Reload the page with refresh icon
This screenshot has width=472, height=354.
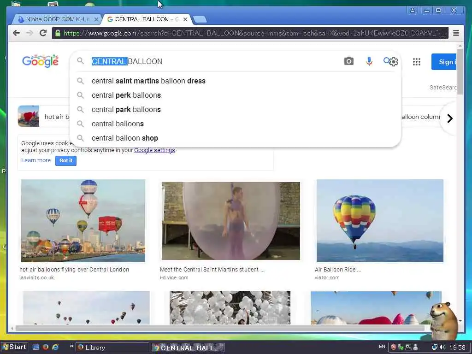[43, 33]
